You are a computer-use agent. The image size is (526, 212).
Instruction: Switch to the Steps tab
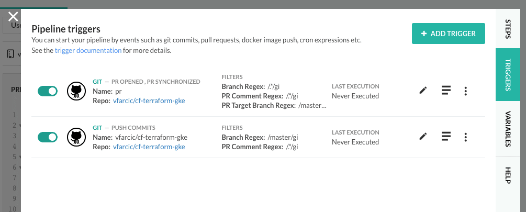tap(508, 29)
